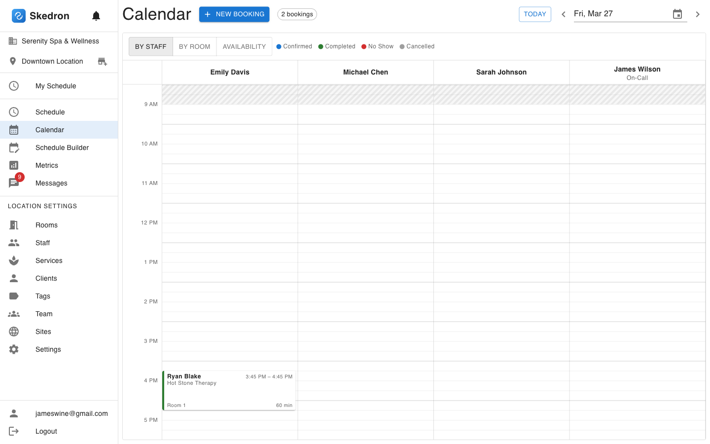Open Clients list

pyautogui.click(x=59, y=278)
